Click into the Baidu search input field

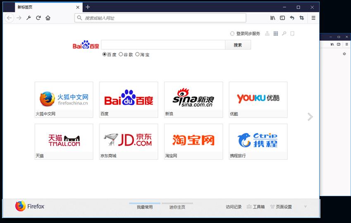[x=163, y=45]
